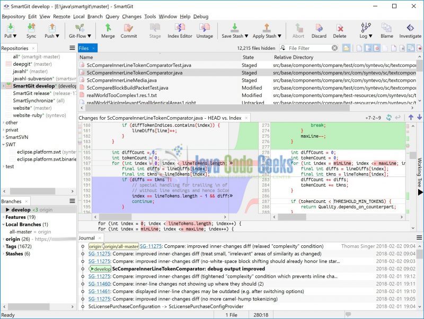Click inside the File Filter input
Viewport: 424px width, 319px height.
pos(308,48)
